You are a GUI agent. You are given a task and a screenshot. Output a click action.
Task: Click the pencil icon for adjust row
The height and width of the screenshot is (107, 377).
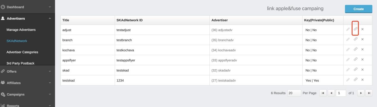tap(348, 29)
